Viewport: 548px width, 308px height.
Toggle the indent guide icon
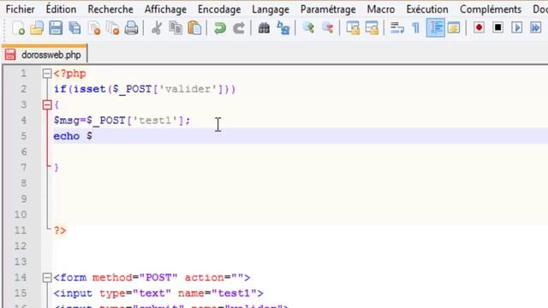click(436, 28)
